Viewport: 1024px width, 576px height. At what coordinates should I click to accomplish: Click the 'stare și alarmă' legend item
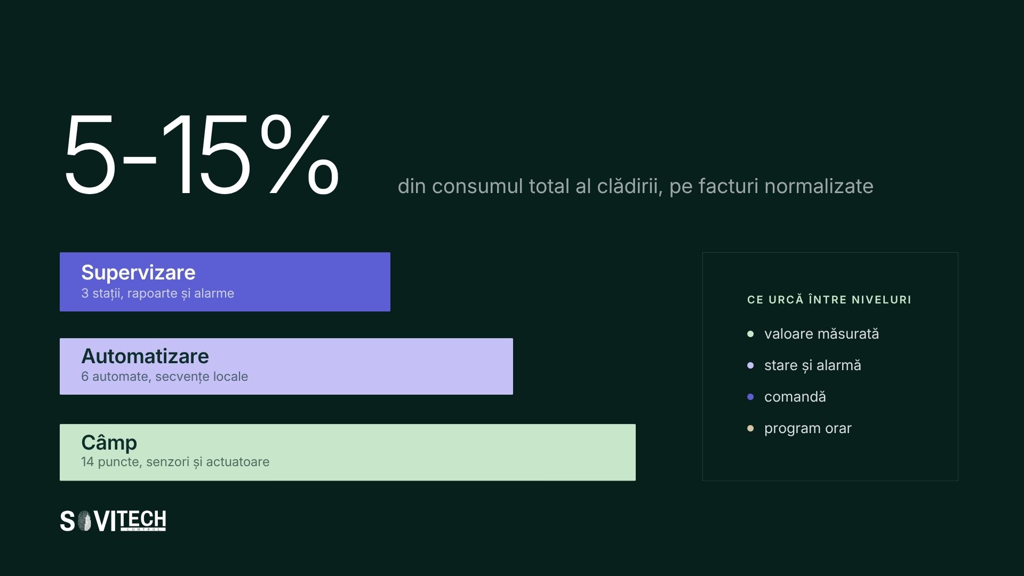(x=812, y=365)
